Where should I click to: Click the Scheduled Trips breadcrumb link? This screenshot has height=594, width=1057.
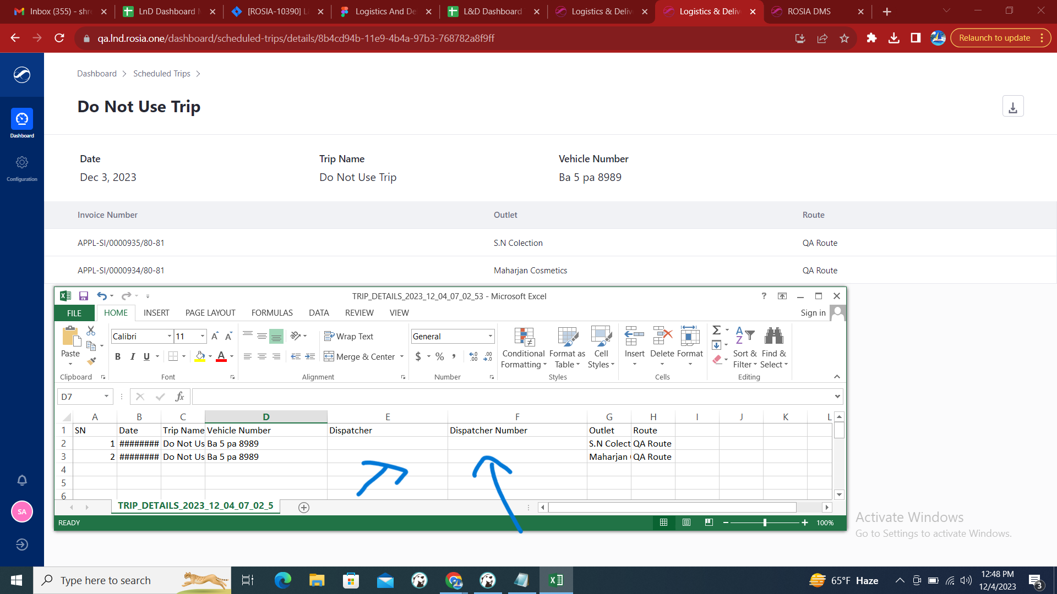162,74
